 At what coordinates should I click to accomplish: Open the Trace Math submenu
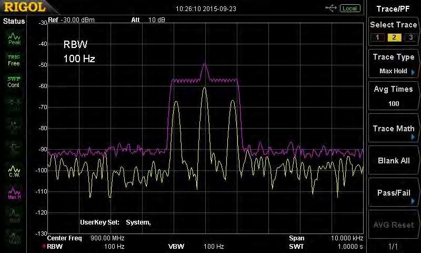tap(393, 128)
